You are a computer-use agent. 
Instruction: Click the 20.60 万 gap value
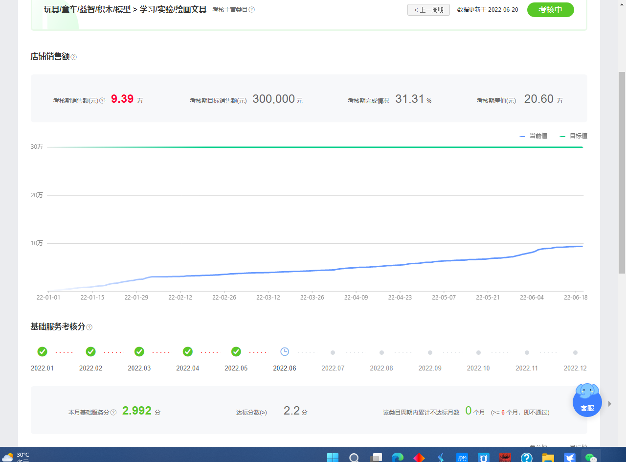[543, 99]
